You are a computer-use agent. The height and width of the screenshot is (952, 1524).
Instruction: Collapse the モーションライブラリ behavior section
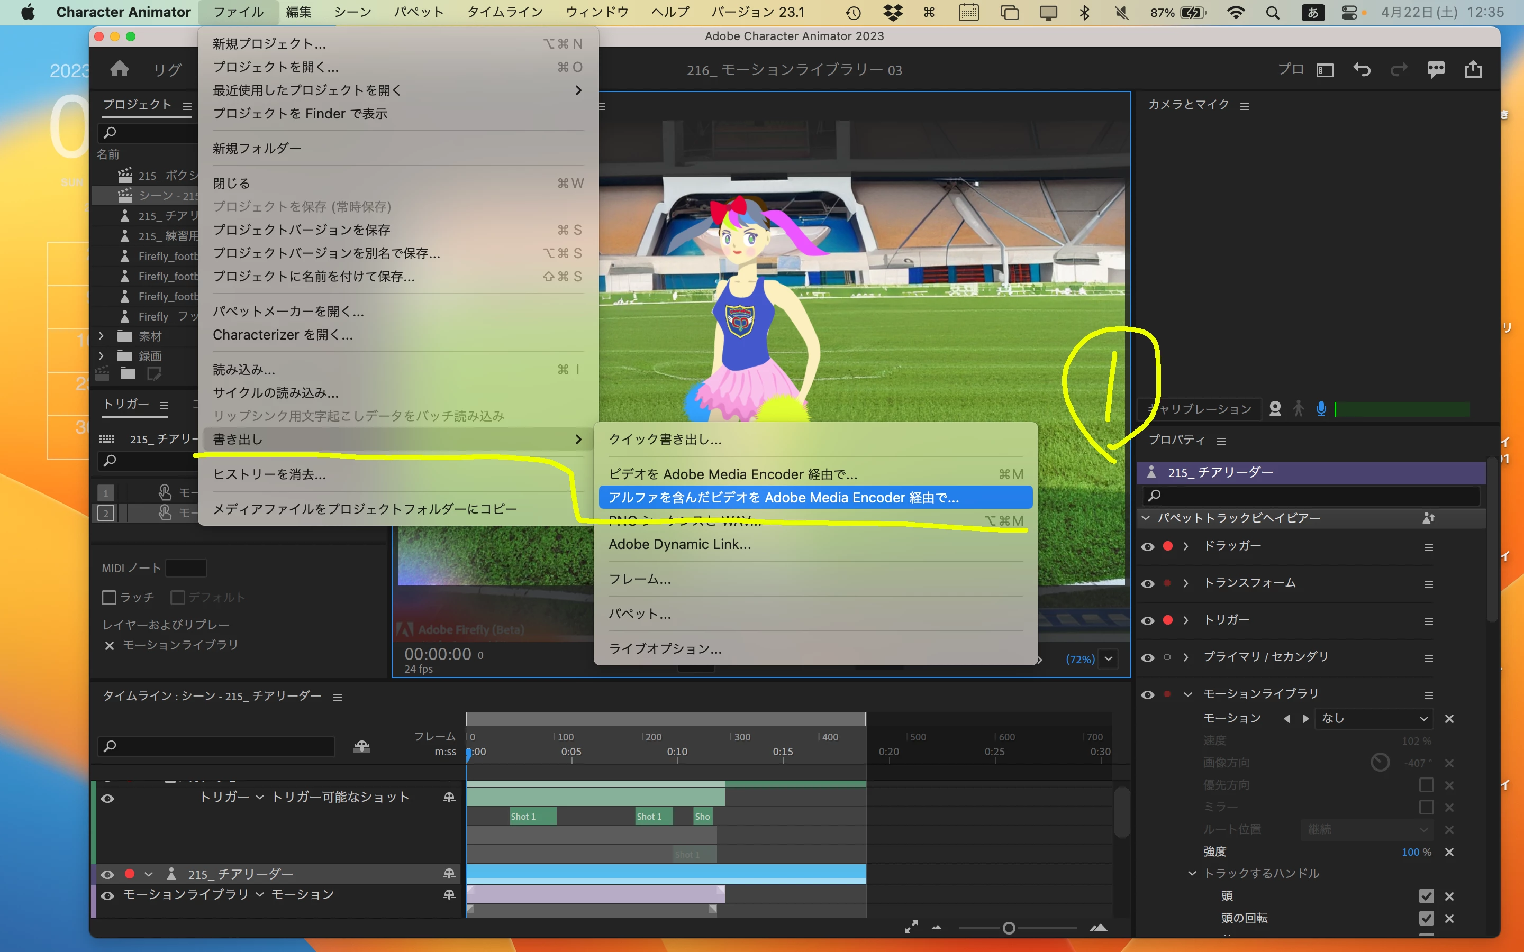tap(1187, 694)
